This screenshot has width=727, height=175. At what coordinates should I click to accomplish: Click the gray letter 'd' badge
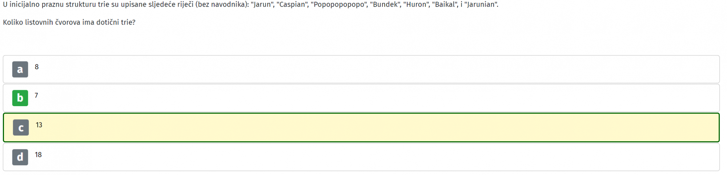pos(20,157)
